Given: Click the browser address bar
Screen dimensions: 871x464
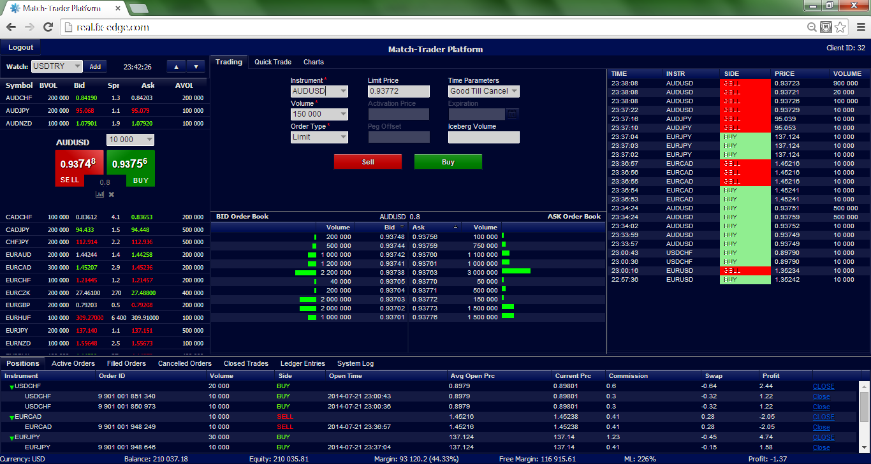Looking at the screenshot, I should coord(434,27).
